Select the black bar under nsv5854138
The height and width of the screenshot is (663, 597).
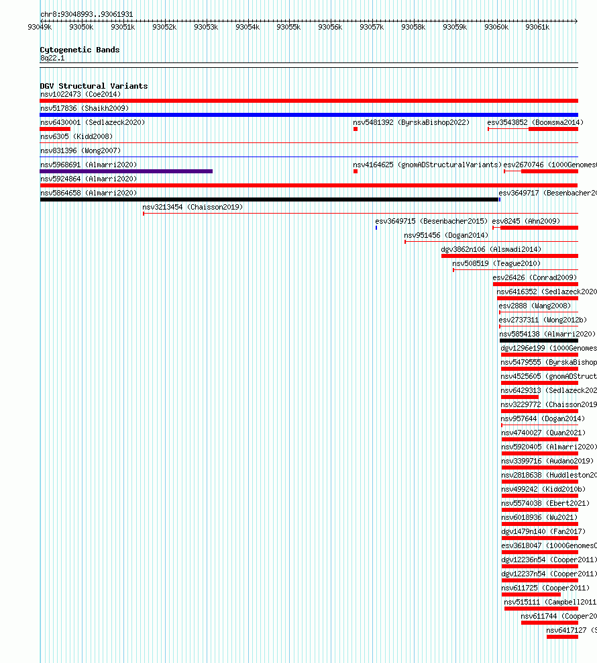tap(539, 341)
